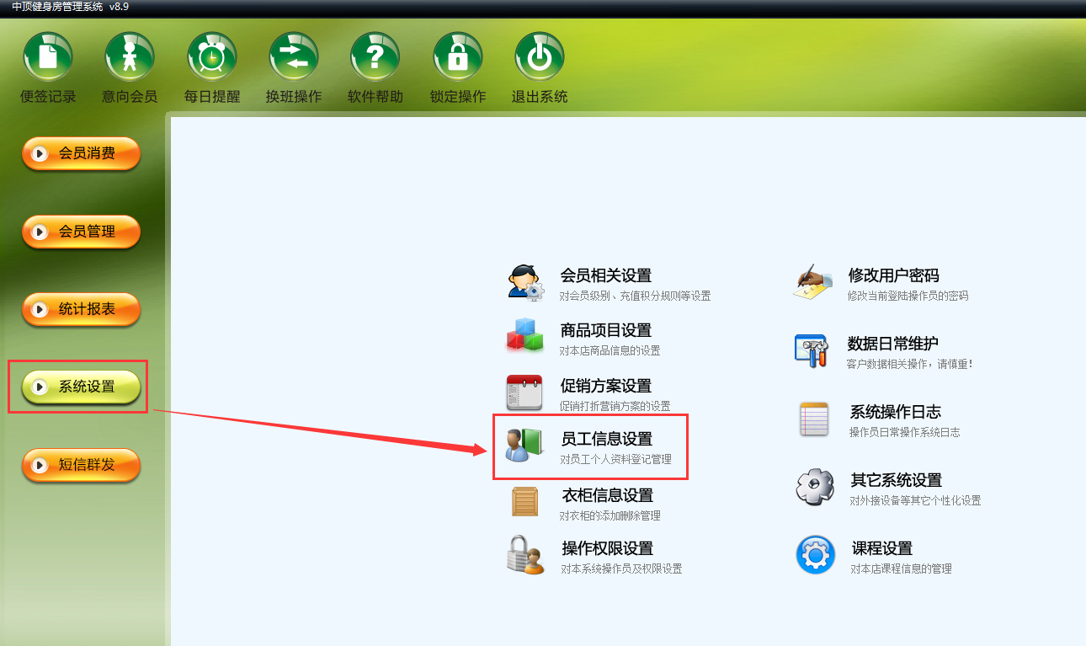The image size is (1086, 646).
Task: Click description 对本系统操作员及权限设置
Action: tap(622, 569)
